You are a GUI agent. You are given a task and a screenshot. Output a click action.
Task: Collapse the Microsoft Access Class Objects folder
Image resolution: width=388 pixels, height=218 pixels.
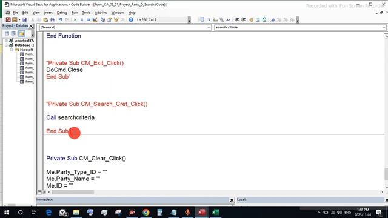point(12,50)
